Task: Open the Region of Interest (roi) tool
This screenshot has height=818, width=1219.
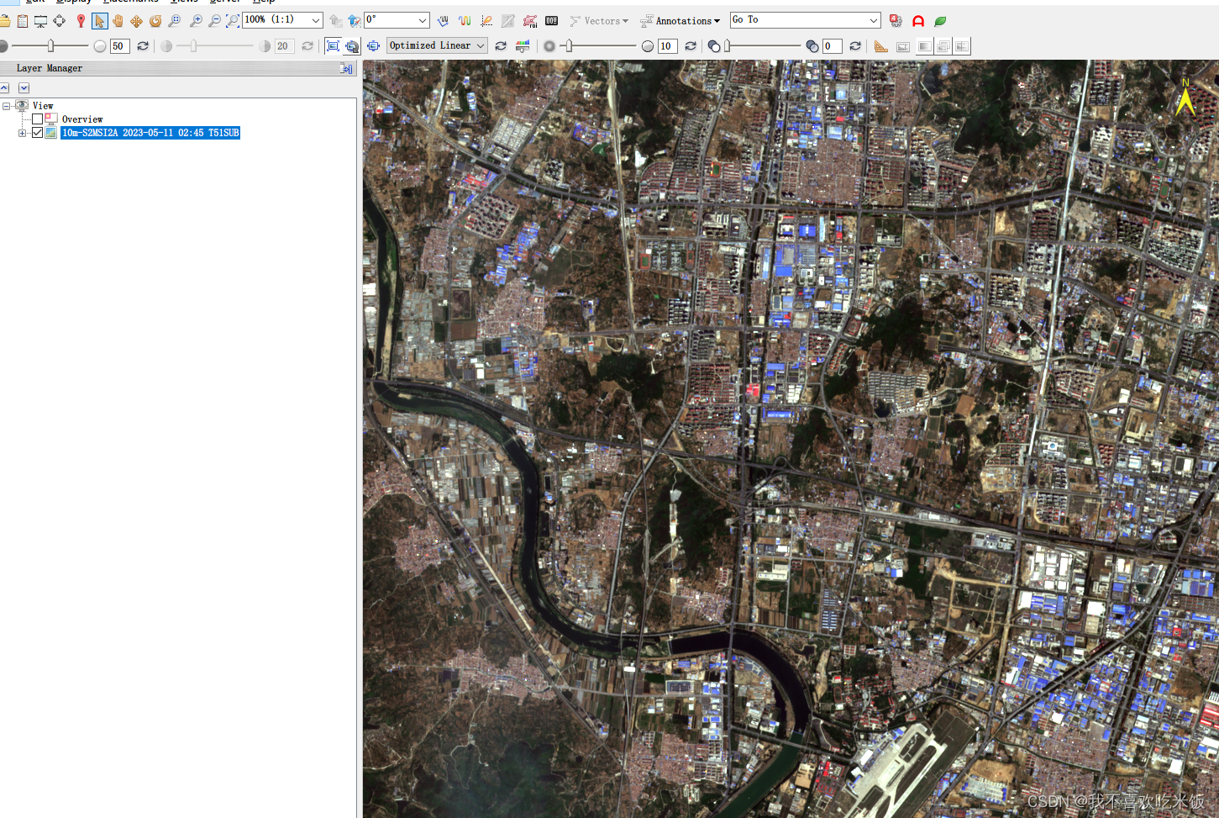Action: tap(530, 21)
